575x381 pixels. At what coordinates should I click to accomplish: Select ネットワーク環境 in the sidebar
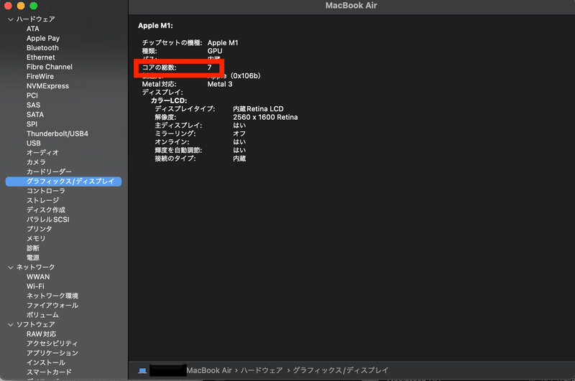(x=52, y=296)
